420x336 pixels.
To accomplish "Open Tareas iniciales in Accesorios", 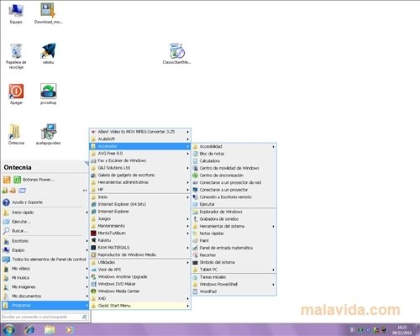I will (x=234, y=277).
